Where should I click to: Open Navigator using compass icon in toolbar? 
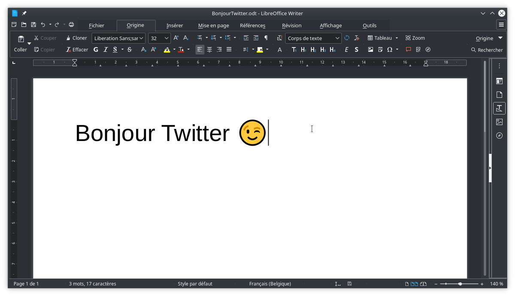coord(428,50)
